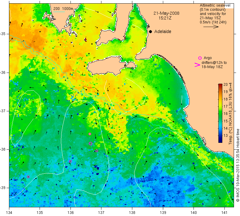The height and width of the screenshot is (216, 240).
Task: Click longitude axis label 134
Action: [x=9, y=212]
